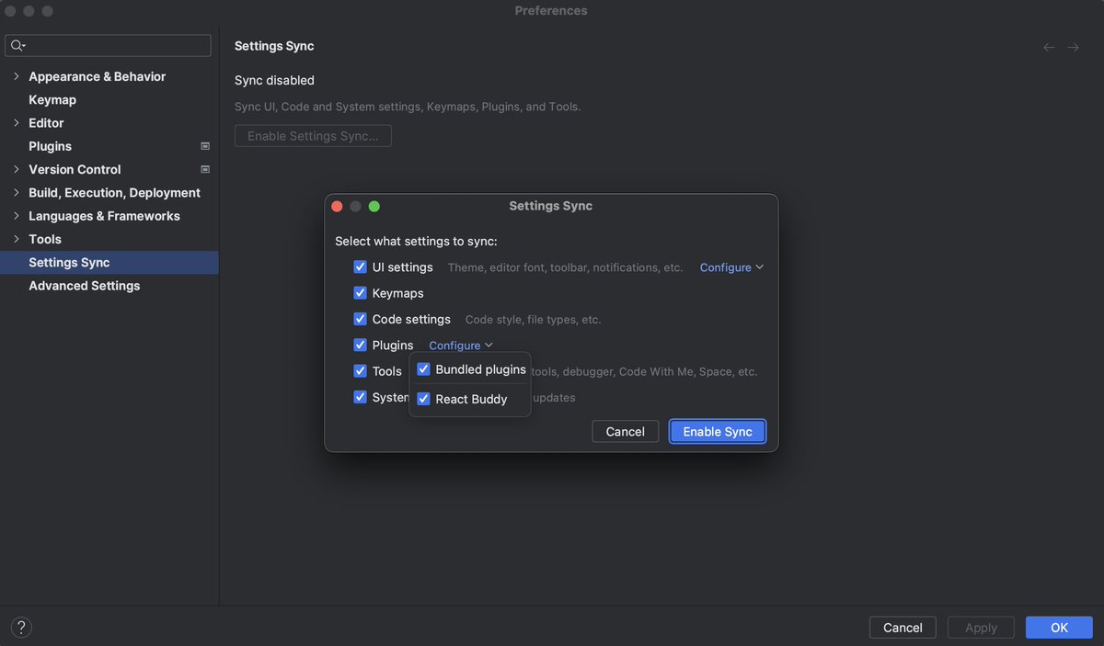Open help via the question mark icon
This screenshot has width=1104, height=646.
20,627
